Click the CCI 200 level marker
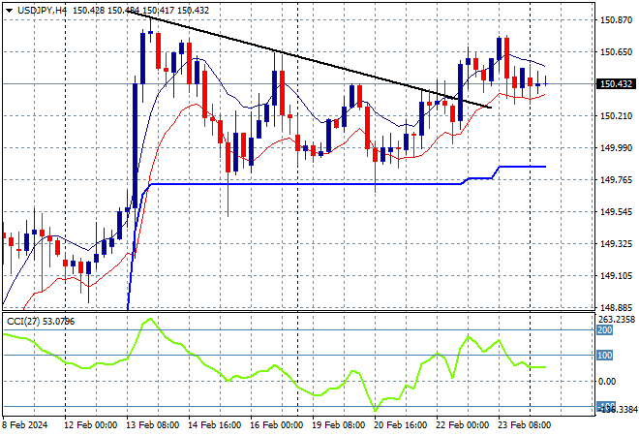Viewport: 639px width, 436px height. tap(605, 330)
